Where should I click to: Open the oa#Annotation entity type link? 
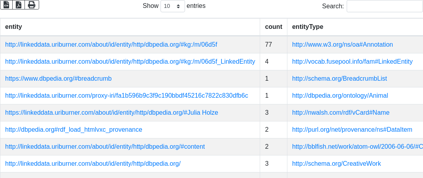click(x=342, y=45)
